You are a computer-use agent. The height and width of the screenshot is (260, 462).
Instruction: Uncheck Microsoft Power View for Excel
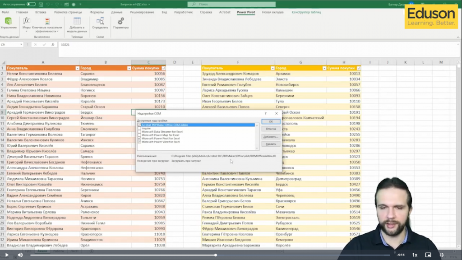(x=139, y=142)
